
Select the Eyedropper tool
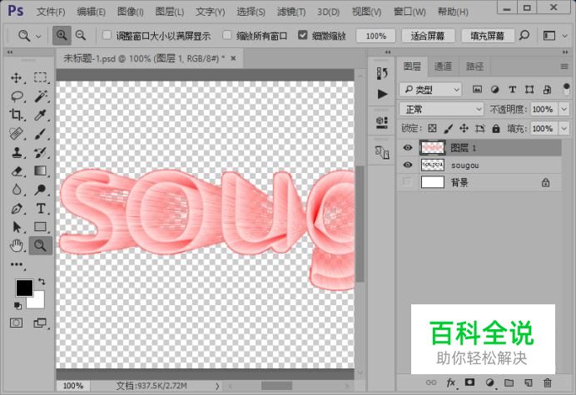point(40,115)
